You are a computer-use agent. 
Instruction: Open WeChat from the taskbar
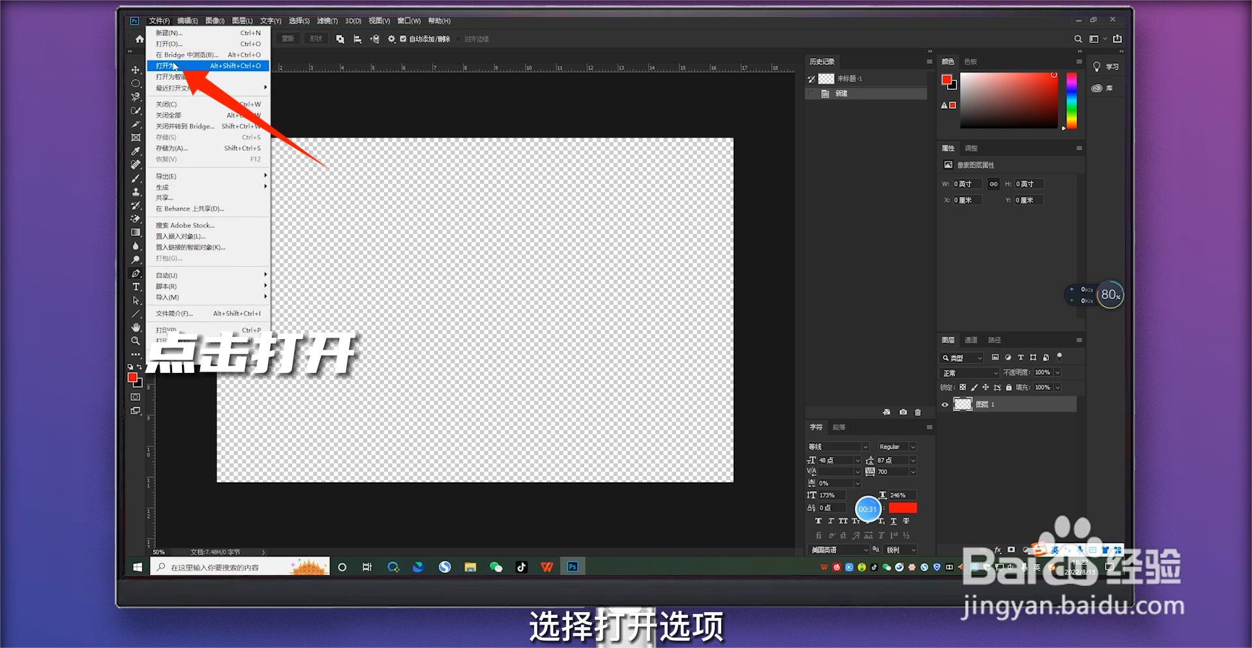(x=496, y=567)
